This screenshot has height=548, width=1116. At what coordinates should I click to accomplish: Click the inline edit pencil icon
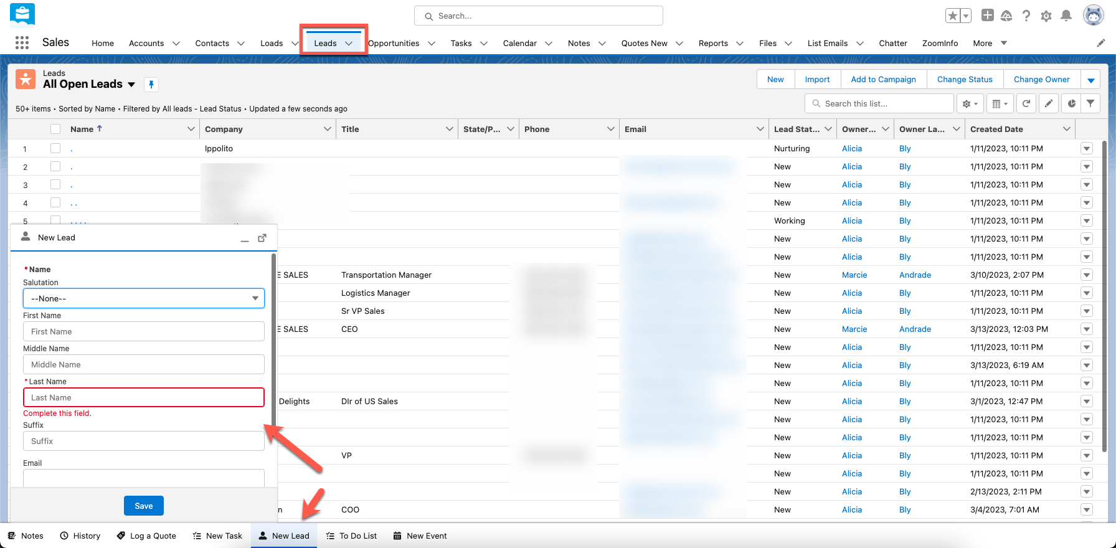[x=1049, y=103]
